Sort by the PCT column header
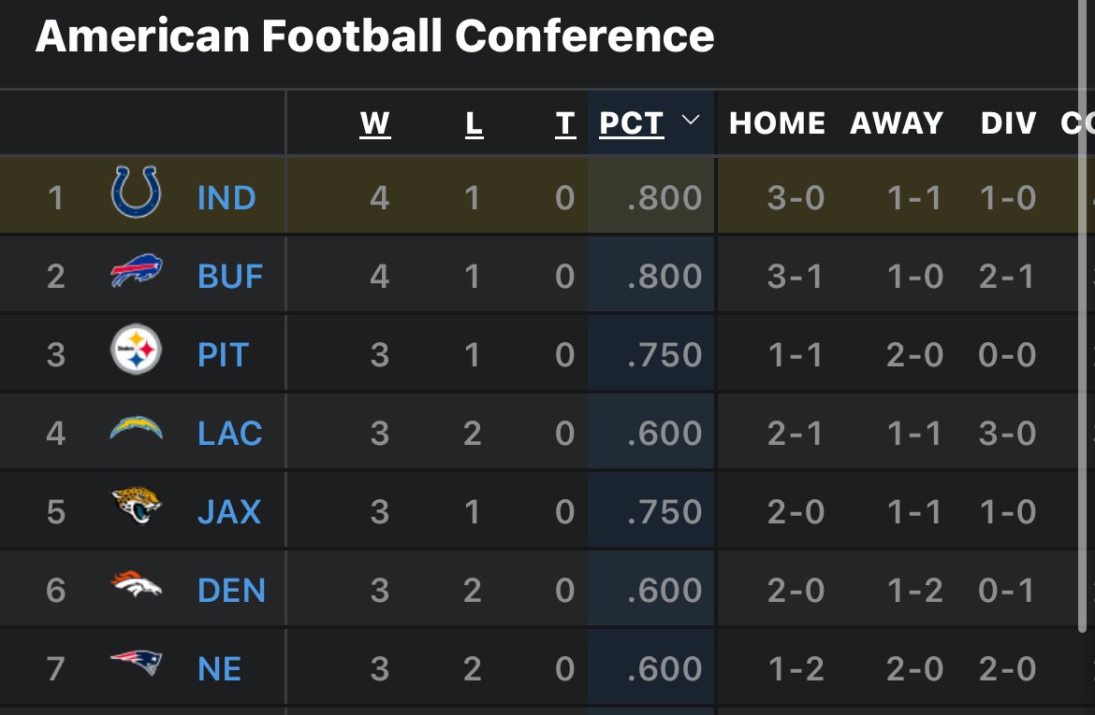This screenshot has width=1095, height=715. tap(632, 124)
